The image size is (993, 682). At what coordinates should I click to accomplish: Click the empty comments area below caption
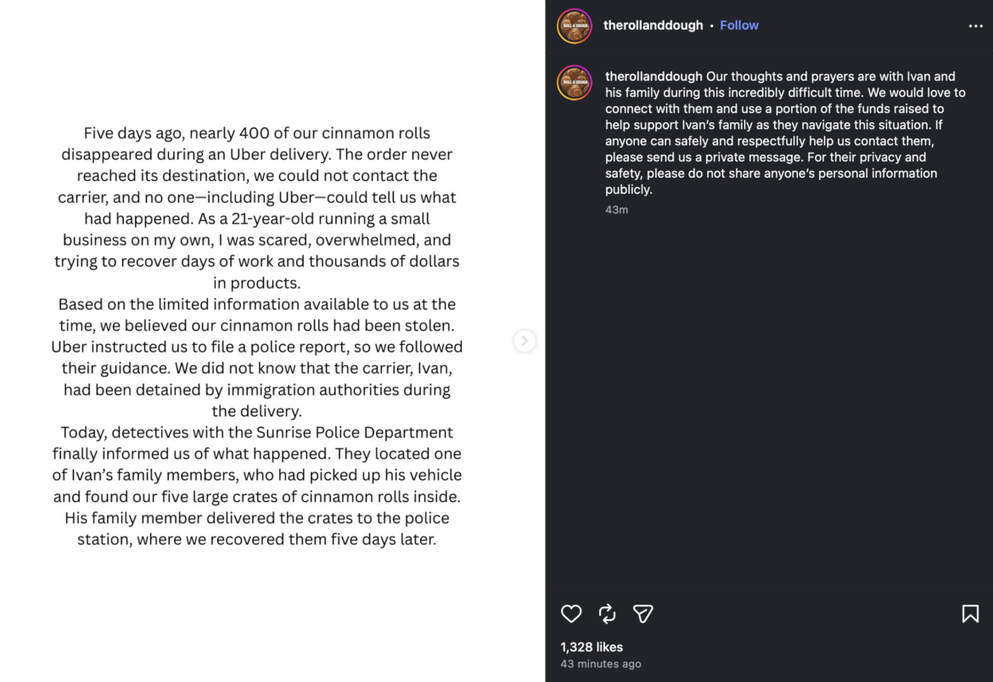[x=769, y=406]
